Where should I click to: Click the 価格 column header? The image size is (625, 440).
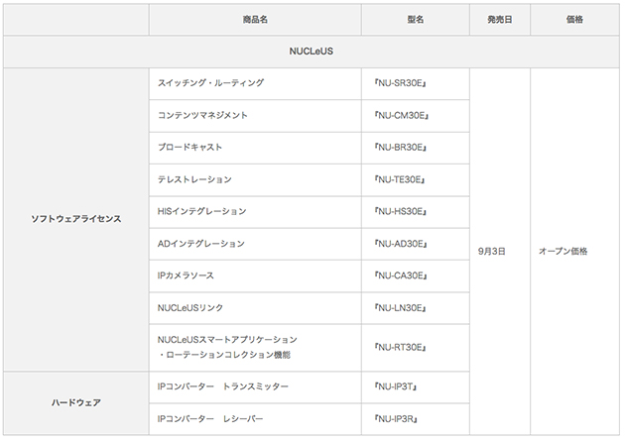tap(573, 20)
